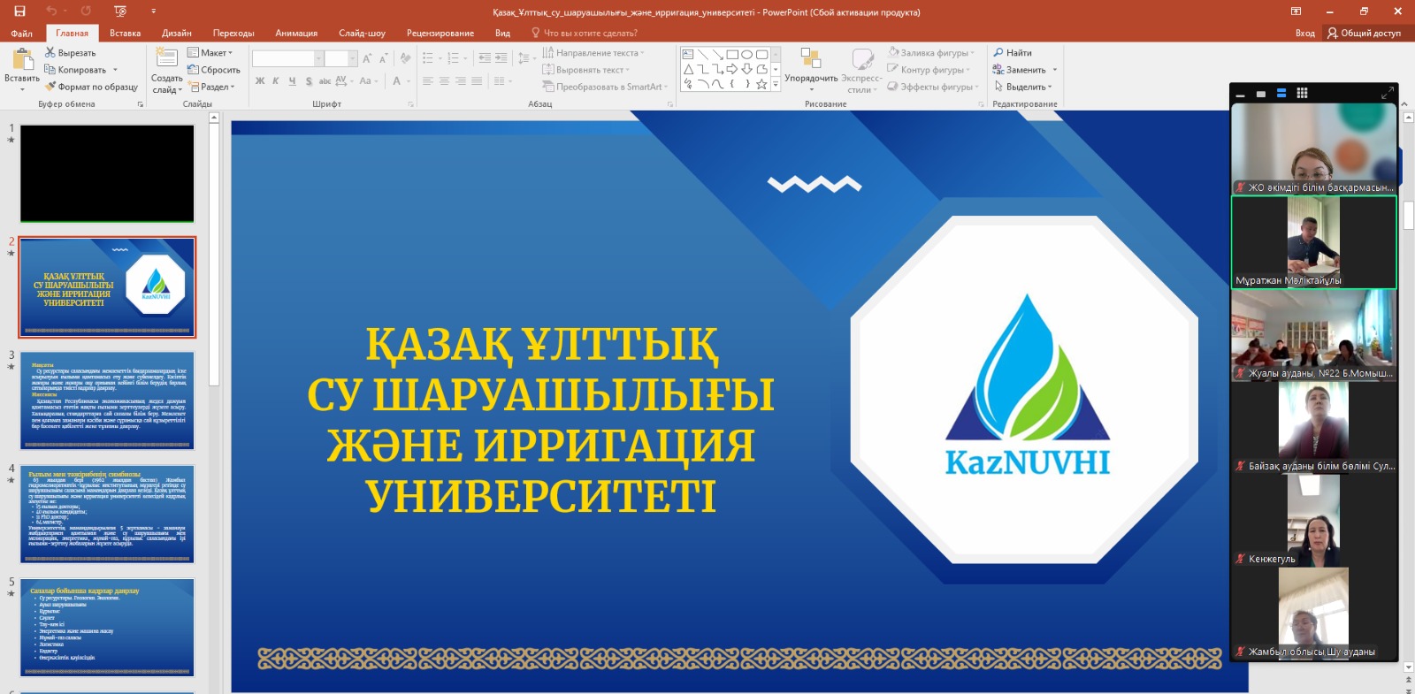Select the star shape in shapes gallery
The image size is (1415, 694).
pos(761,84)
